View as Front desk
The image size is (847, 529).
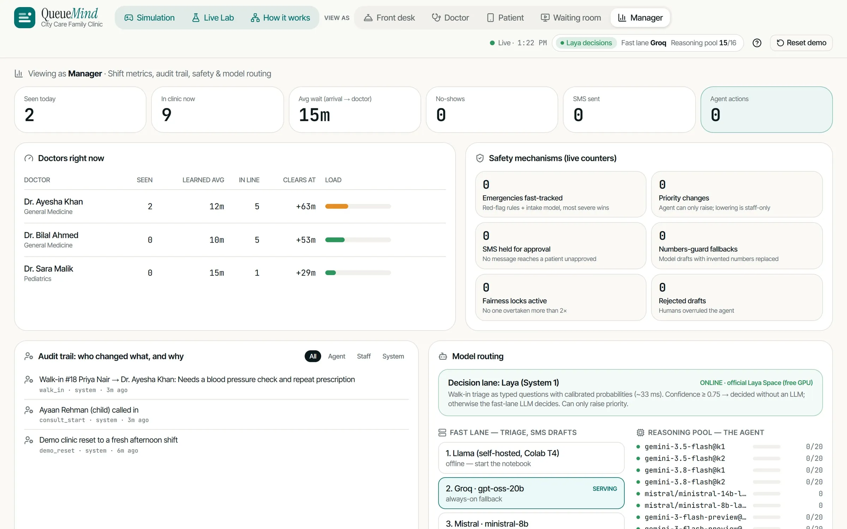pyautogui.click(x=389, y=18)
